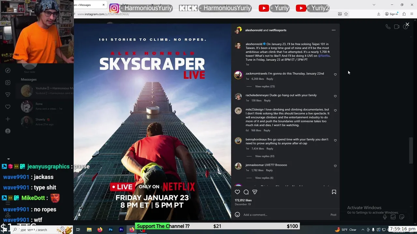
Task: Expand View replies (61)
Action: click(265, 156)
